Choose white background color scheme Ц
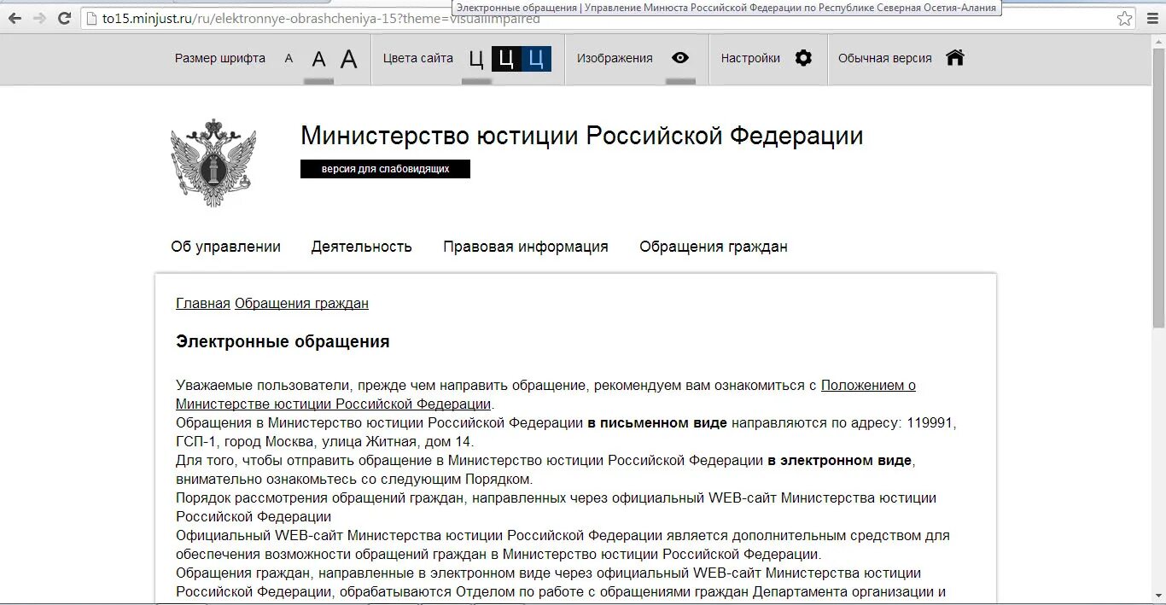Screen dimensions: 1166x605 [476, 59]
